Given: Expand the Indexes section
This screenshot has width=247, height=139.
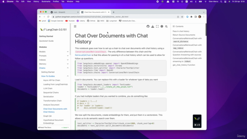Looking at the screenshot, I should [x=68, y=60].
